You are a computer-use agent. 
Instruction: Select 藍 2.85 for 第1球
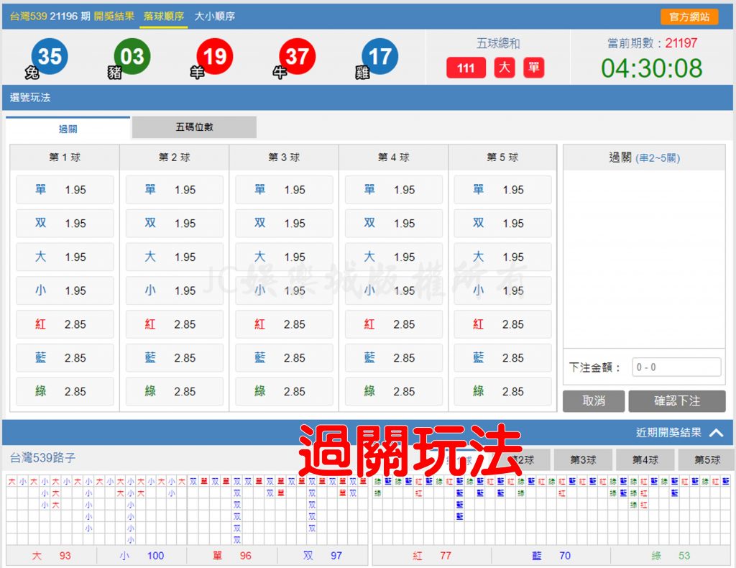[65, 358]
